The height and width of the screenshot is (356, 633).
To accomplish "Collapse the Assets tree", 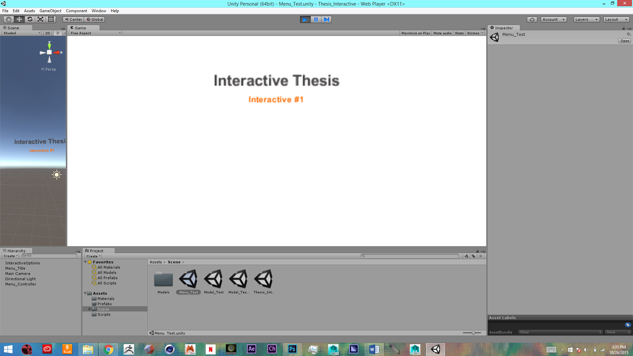I will (x=85, y=293).
